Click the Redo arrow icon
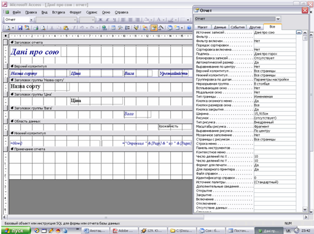The height and width of the screenshot is (234, 314). tap(92, 28)
